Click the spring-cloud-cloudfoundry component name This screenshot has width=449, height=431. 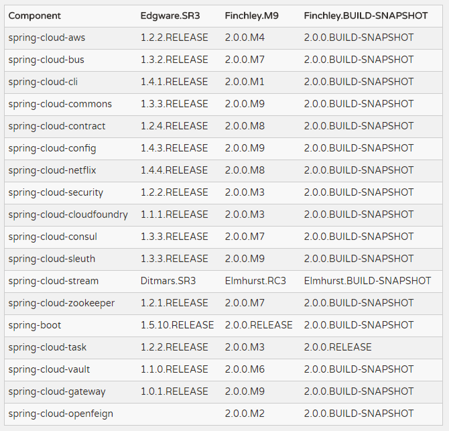coord(68,214)
